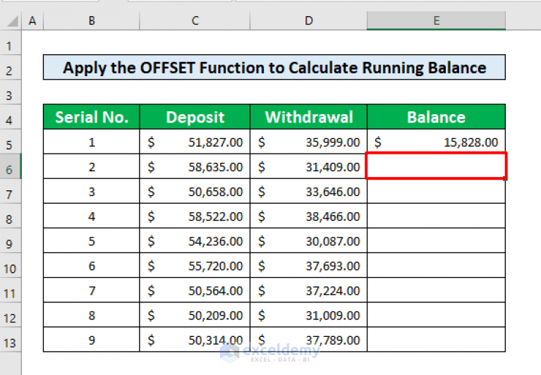Screen dimensions: 541x375
Task: Select withdrawal cell 37,693.00
Action: pyautogui.click(x=309, y=266)
